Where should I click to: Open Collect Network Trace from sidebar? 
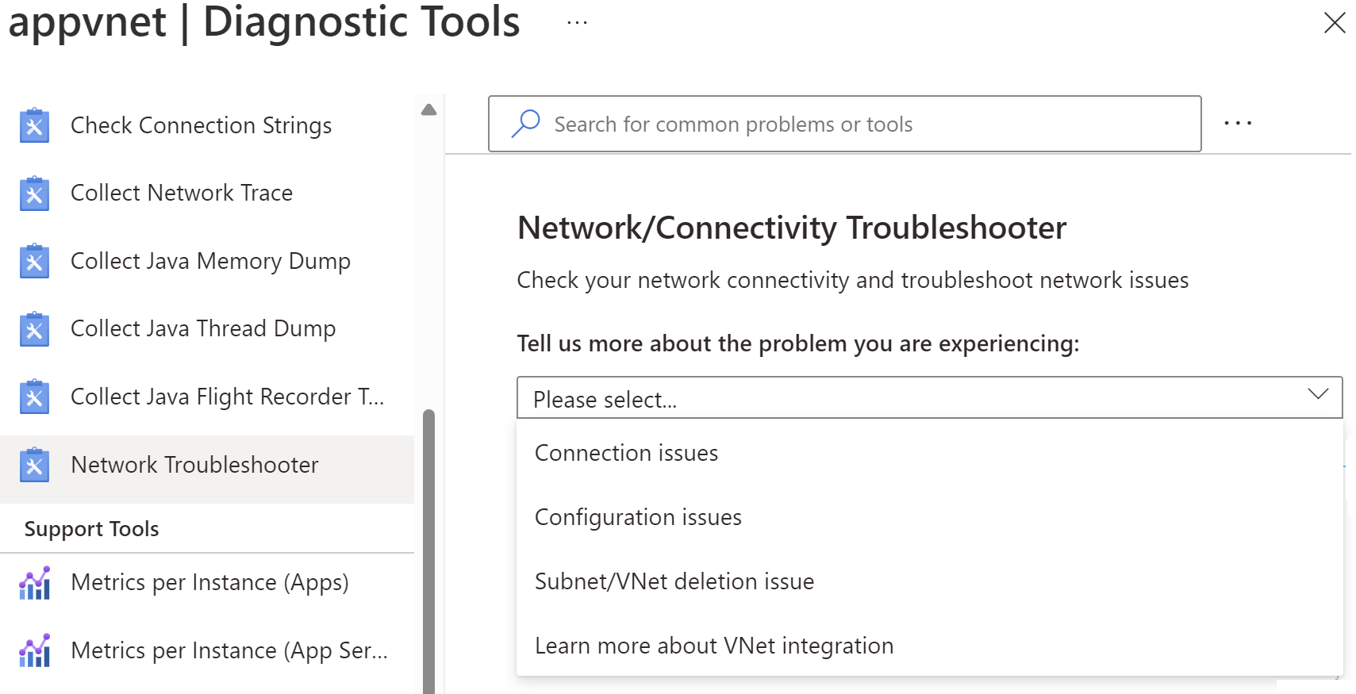click(182, 193)
